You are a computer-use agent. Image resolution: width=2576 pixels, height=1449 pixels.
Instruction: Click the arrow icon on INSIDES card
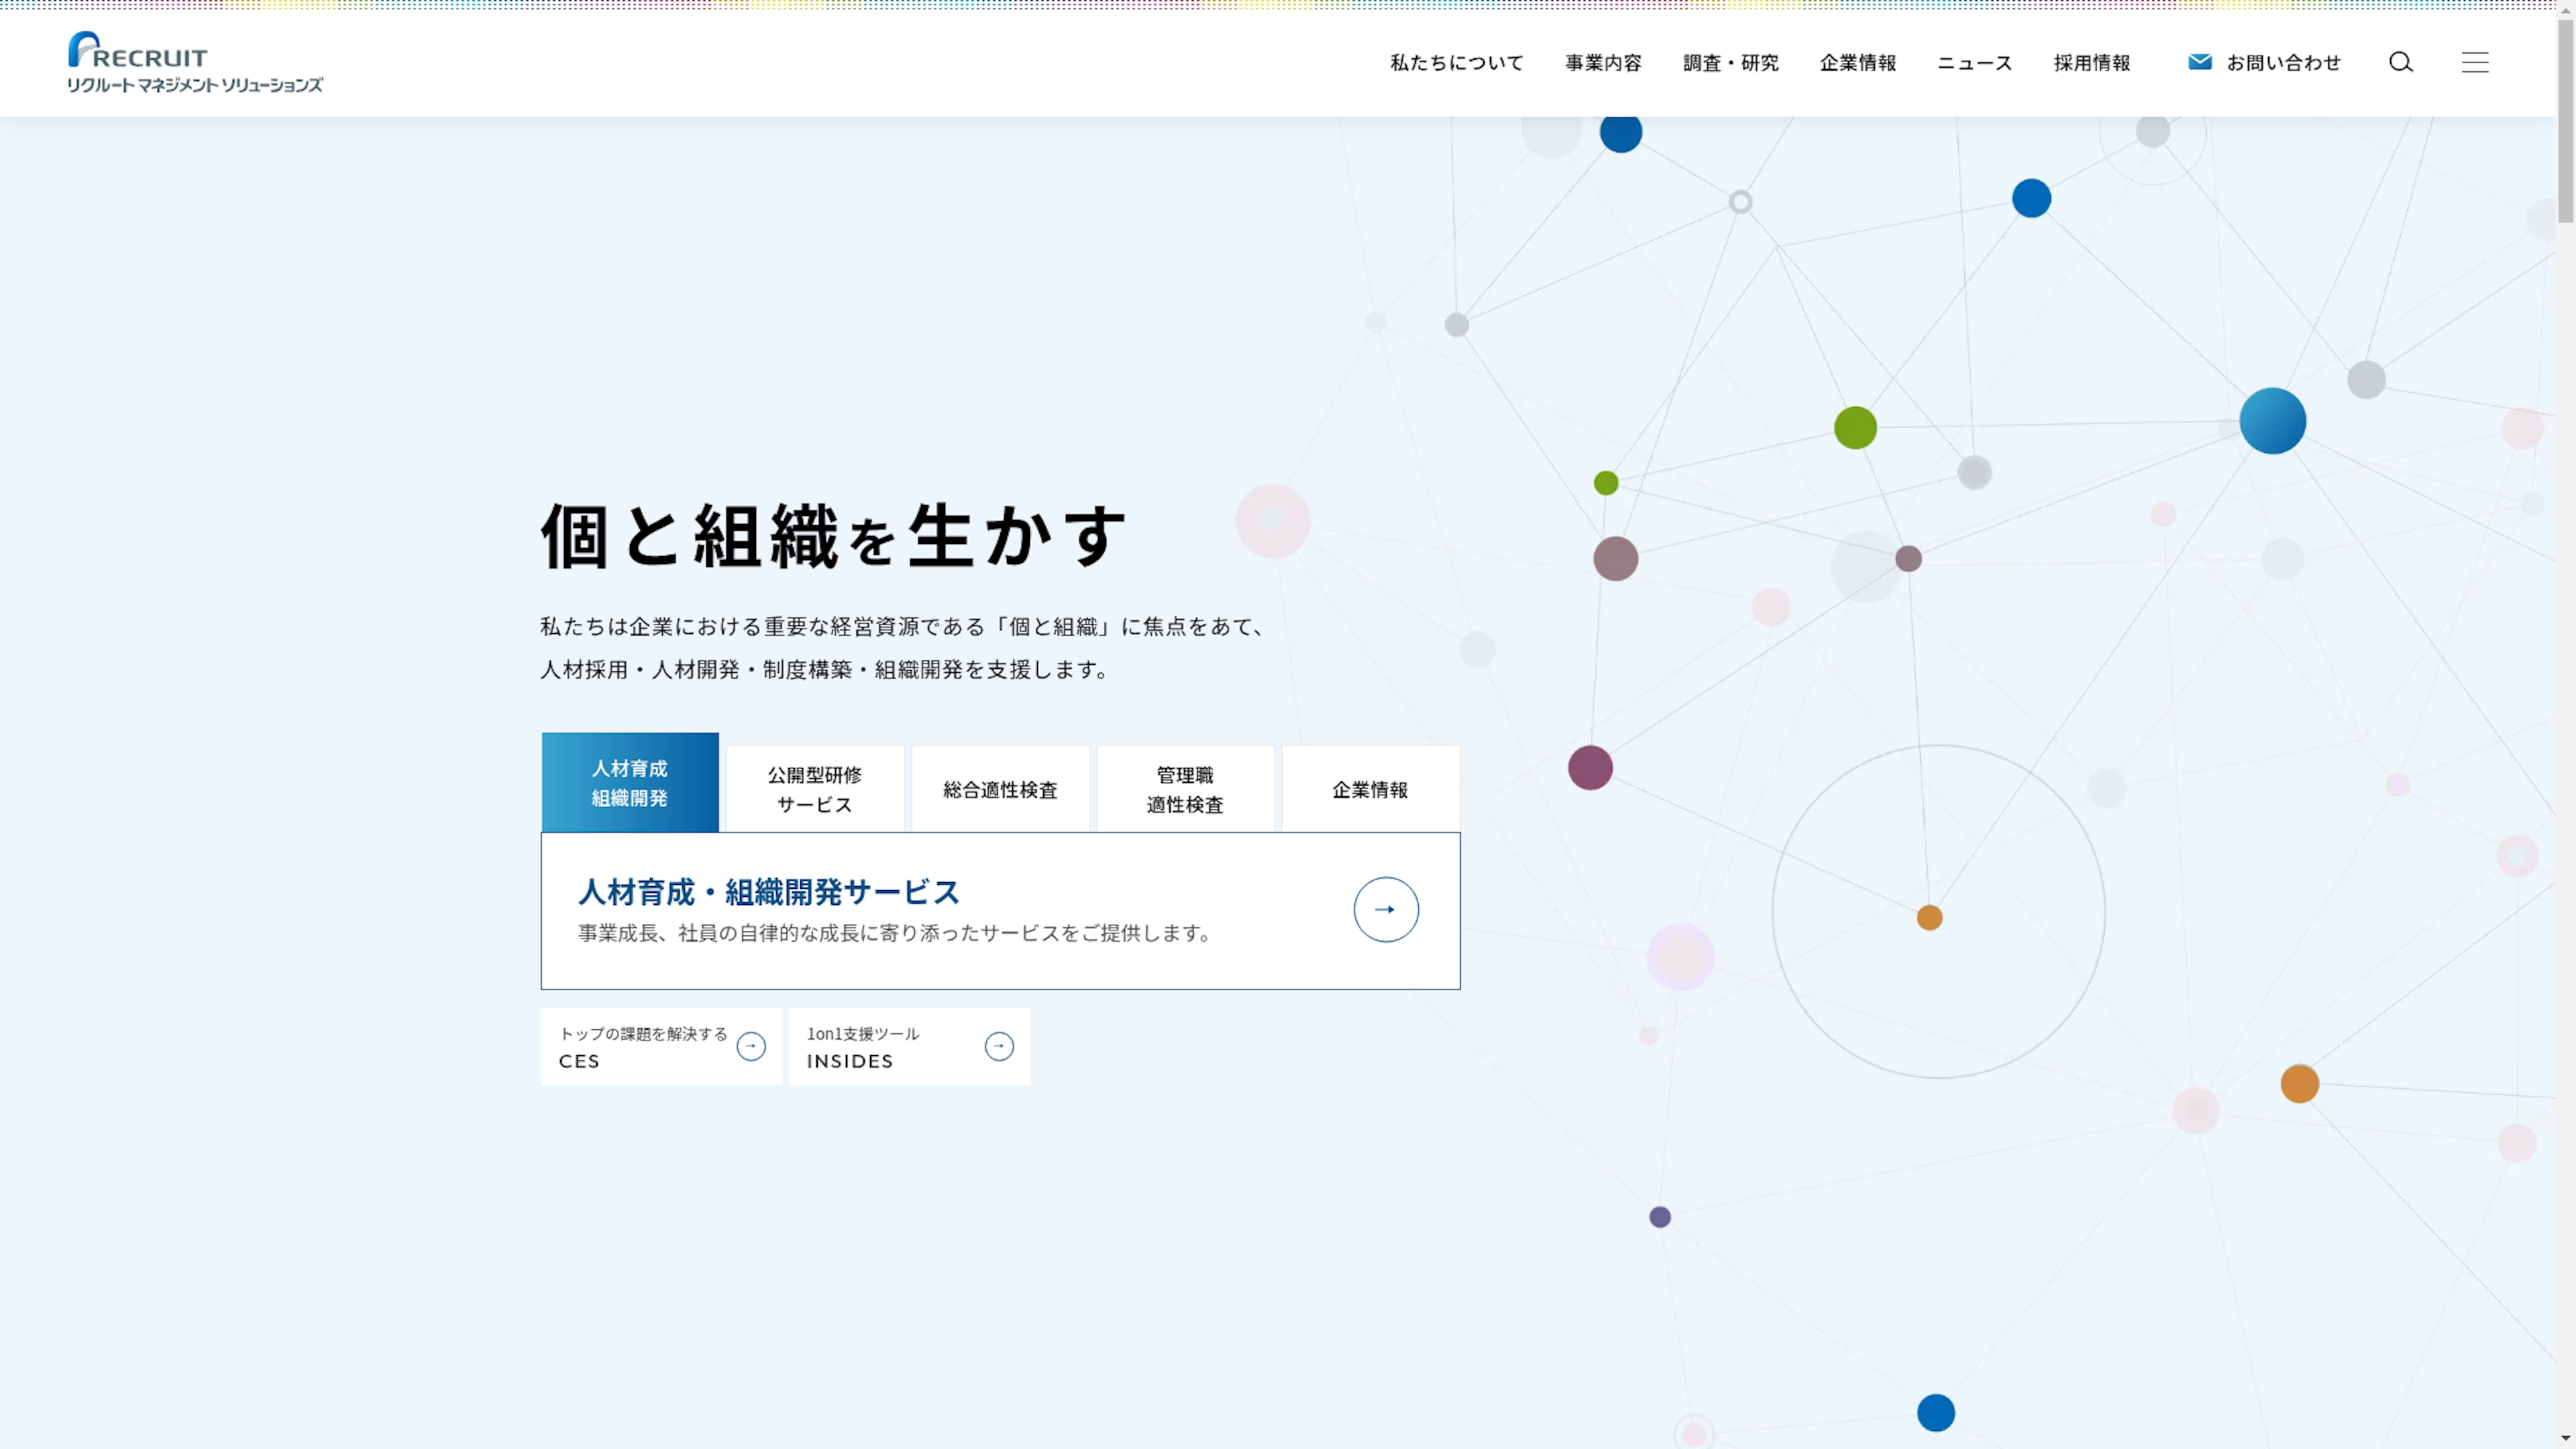point(999,1046)
